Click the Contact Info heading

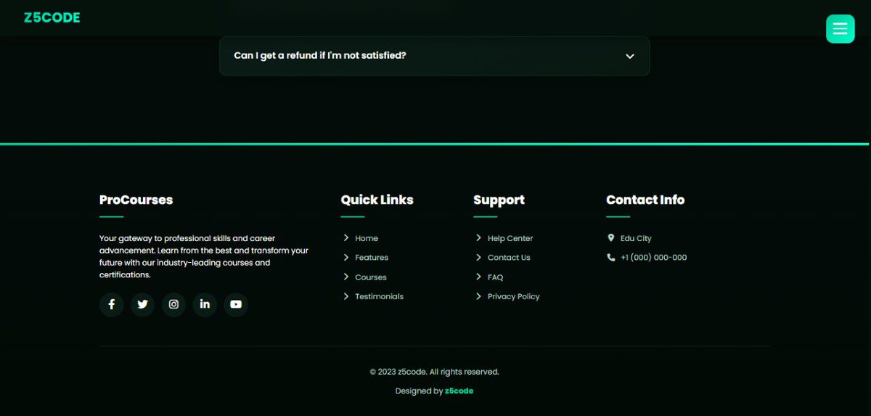coord(645,200)
